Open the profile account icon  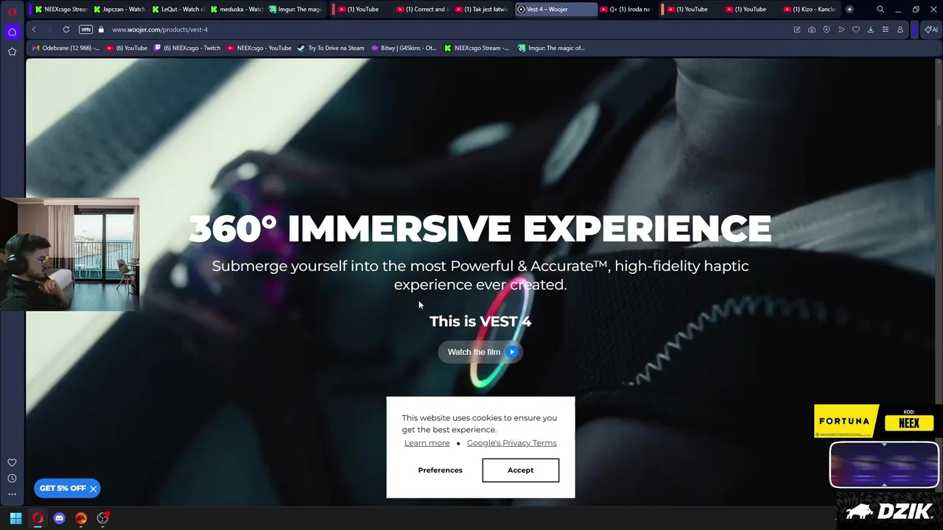click(900, 29)
